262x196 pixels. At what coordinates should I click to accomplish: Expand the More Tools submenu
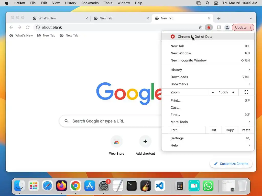click(208, 122)
